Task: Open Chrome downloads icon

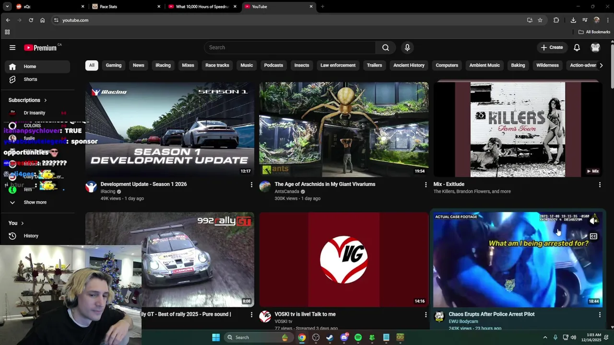Action: tap(573, 20)
